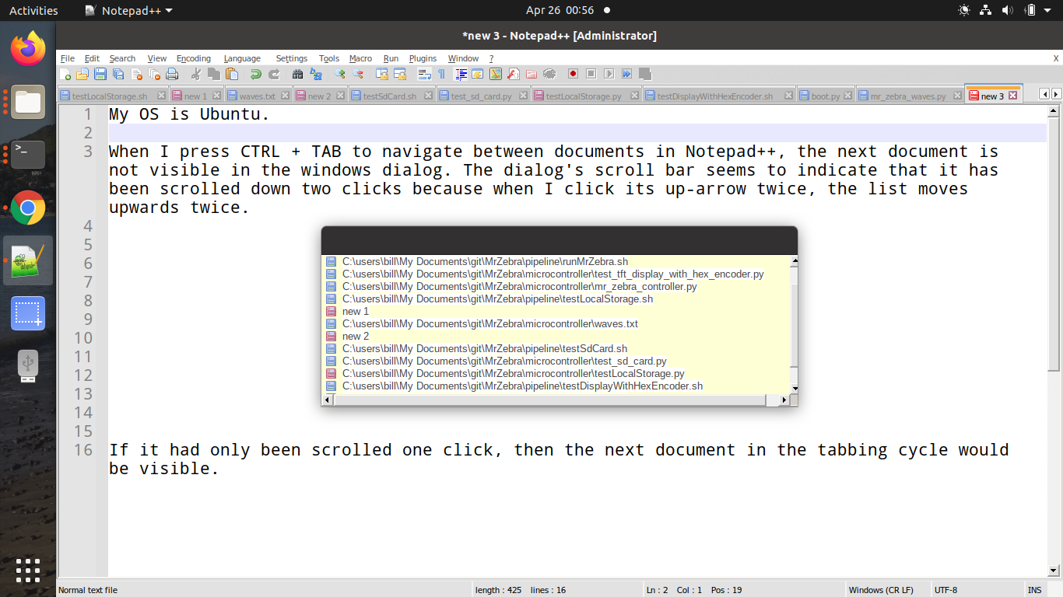Open Show Applications grid in the dock
The height and width of the screenshot is (597, 1063).
[x=28, y=570]
